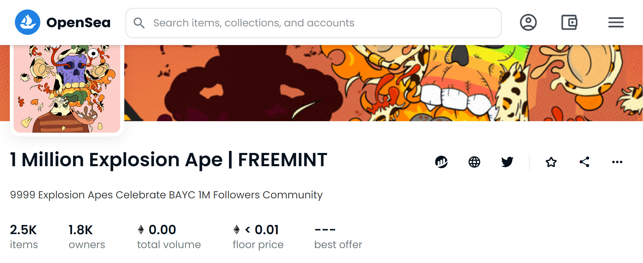View the collection on Etherscan
This screenshot has width=643, height=263.
tap(441, 162)
